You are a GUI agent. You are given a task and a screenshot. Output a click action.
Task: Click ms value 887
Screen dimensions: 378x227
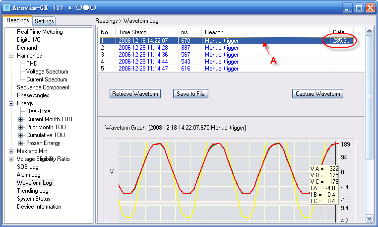coord(186,48)
